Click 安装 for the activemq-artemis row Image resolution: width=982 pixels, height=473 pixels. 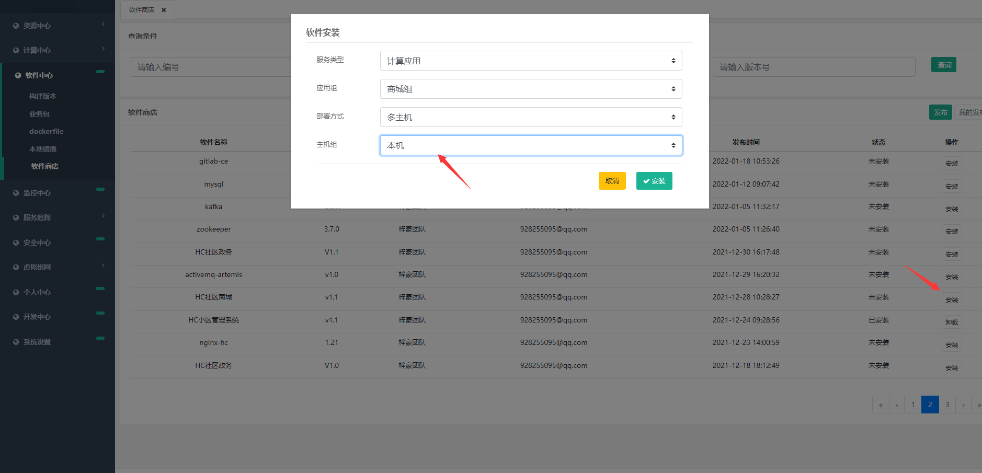(952, 277)
